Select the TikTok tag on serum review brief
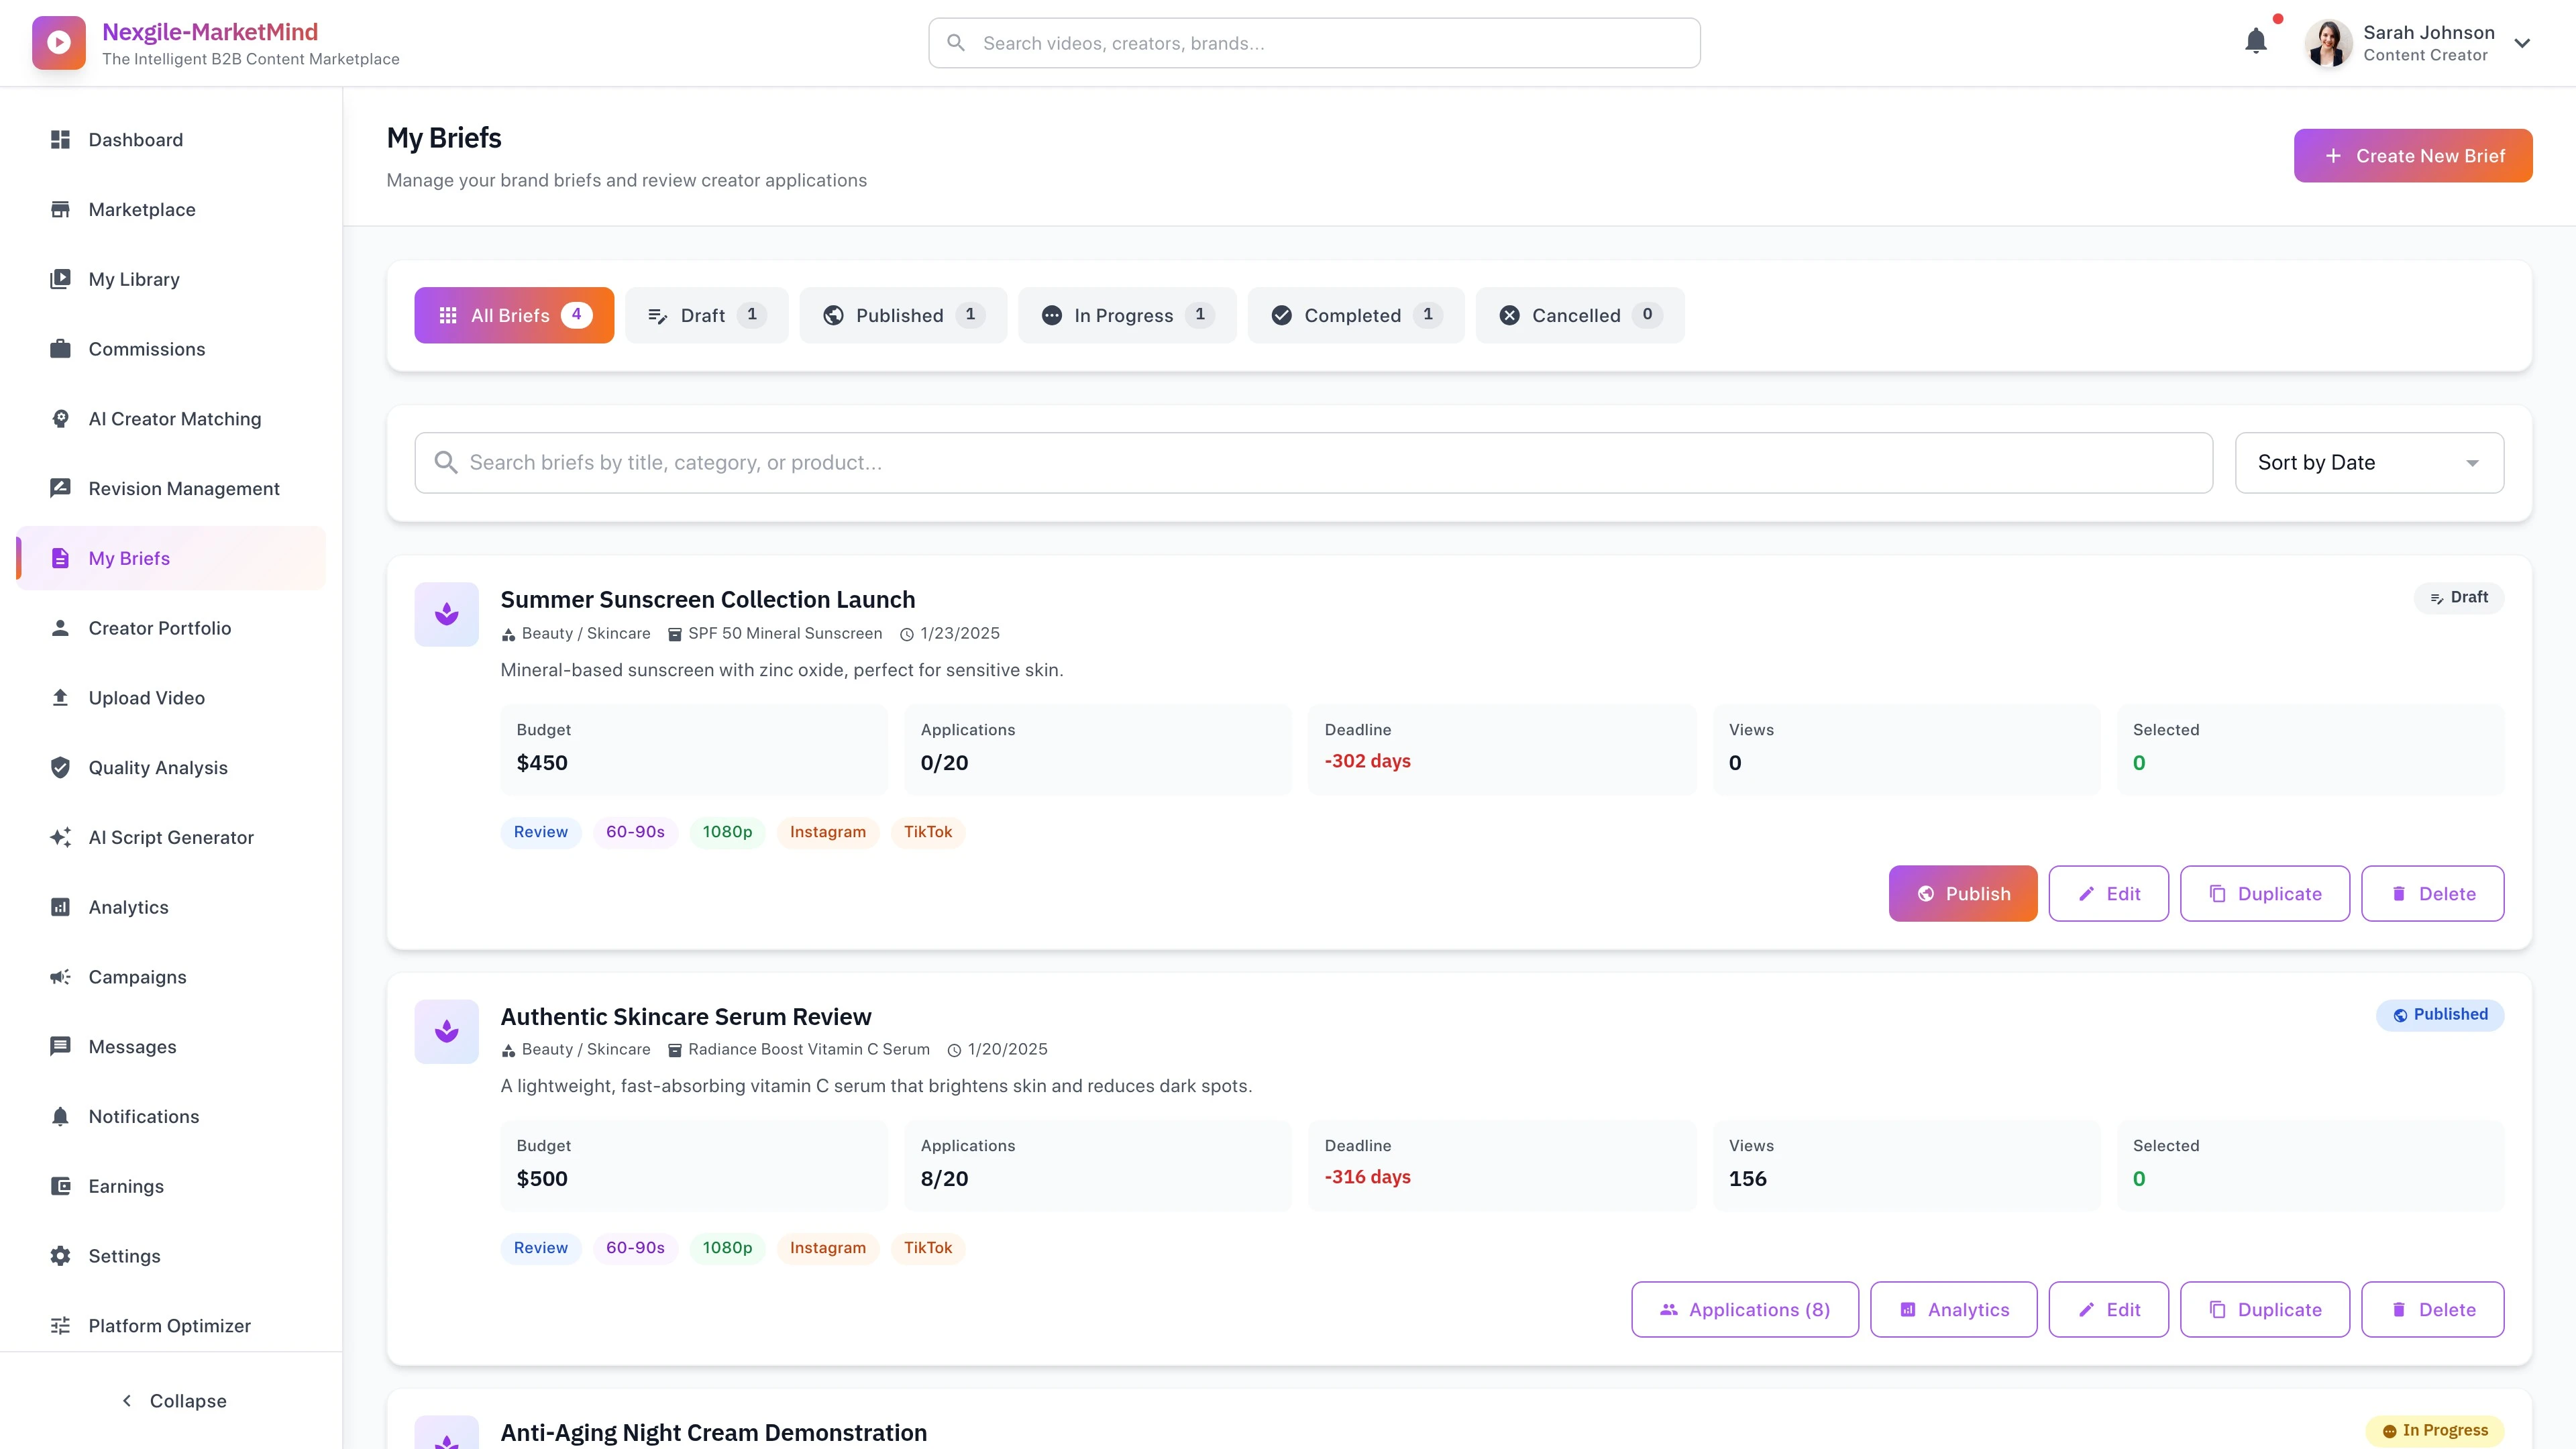 click(x=928, y=1248)
